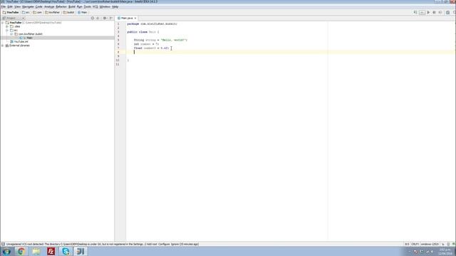456x256 pixels.
Task: Select bukkit breadcrumb in navigation bar
Action: pyautogui.click(x=69, y=13)
